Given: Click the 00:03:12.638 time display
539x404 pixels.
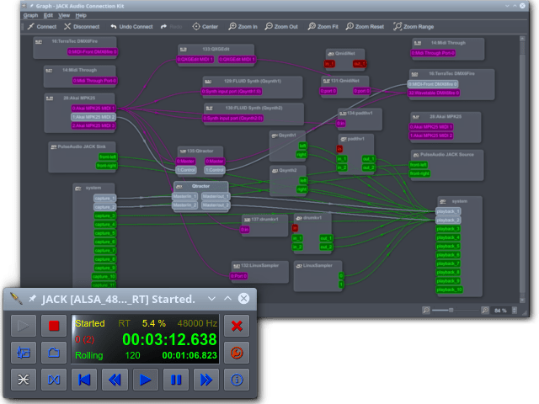Looking at the screenshot, I should tap(169, 339).
